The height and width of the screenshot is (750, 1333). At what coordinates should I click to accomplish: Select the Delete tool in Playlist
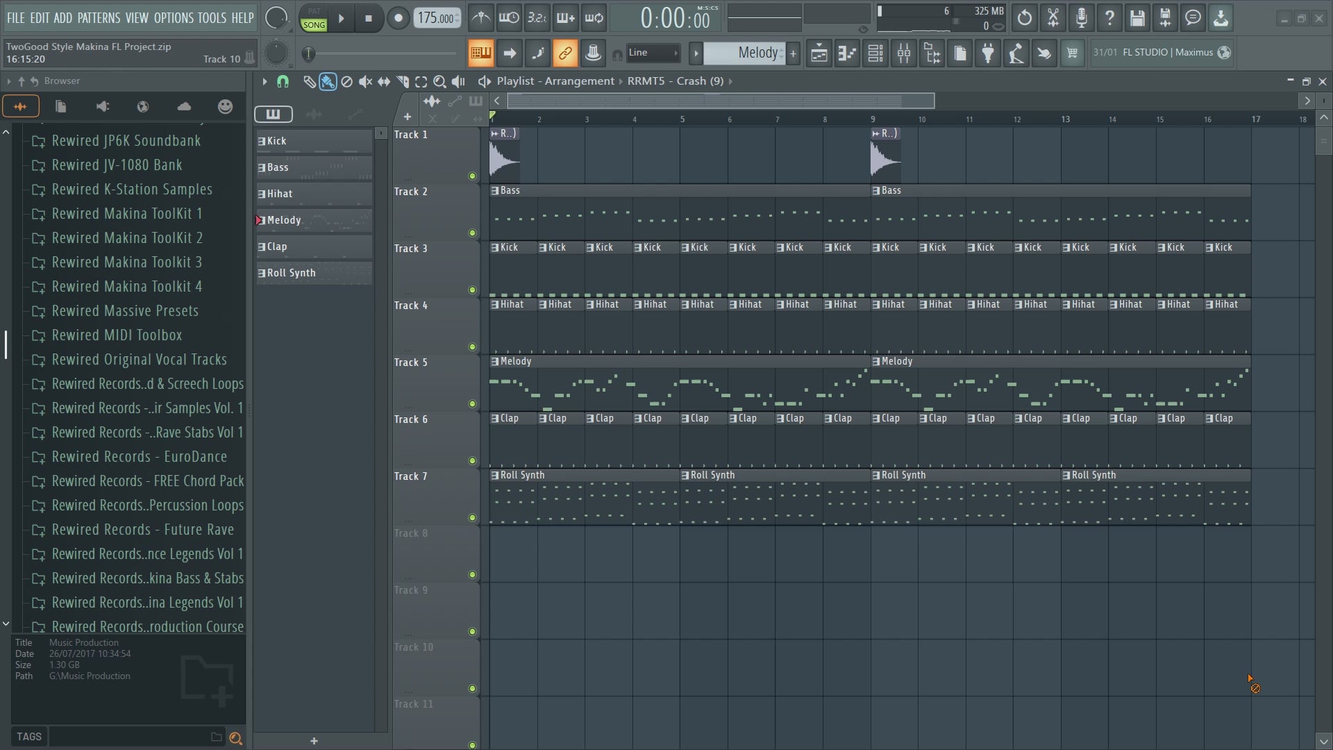346,82
